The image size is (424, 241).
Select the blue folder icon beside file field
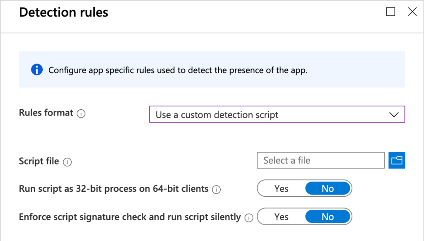coord(397,160)
